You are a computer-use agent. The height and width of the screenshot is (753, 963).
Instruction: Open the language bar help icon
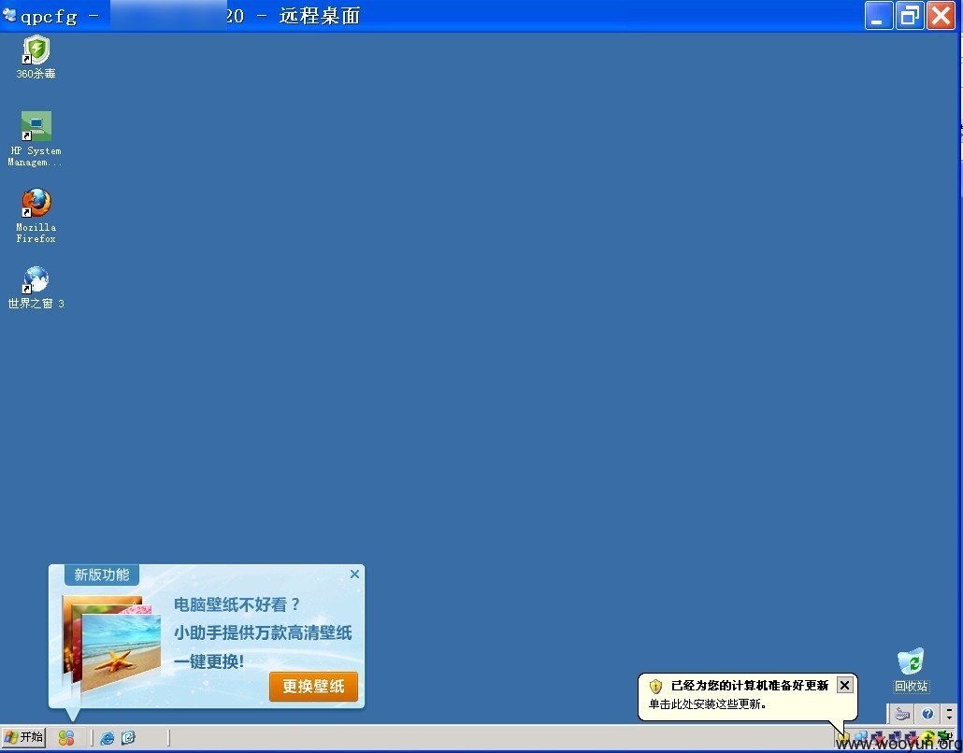coord(927,714)
